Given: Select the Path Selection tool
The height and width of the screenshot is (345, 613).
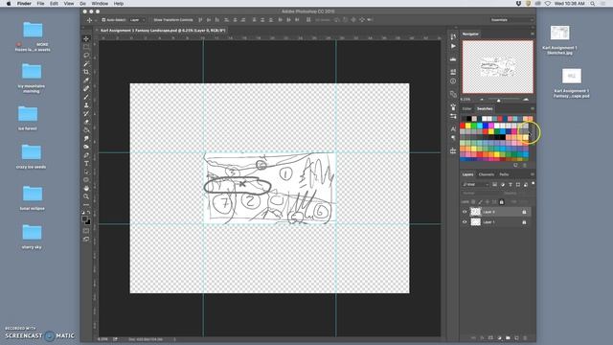Looking at the screenshot, I should coord(86,172).
